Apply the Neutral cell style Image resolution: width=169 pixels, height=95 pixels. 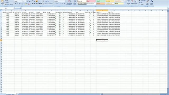point(110,1)
